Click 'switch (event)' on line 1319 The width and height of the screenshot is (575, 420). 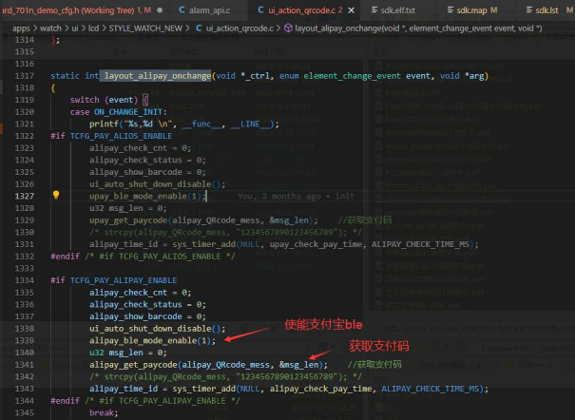pyautogui.click(x=105, y=100)
